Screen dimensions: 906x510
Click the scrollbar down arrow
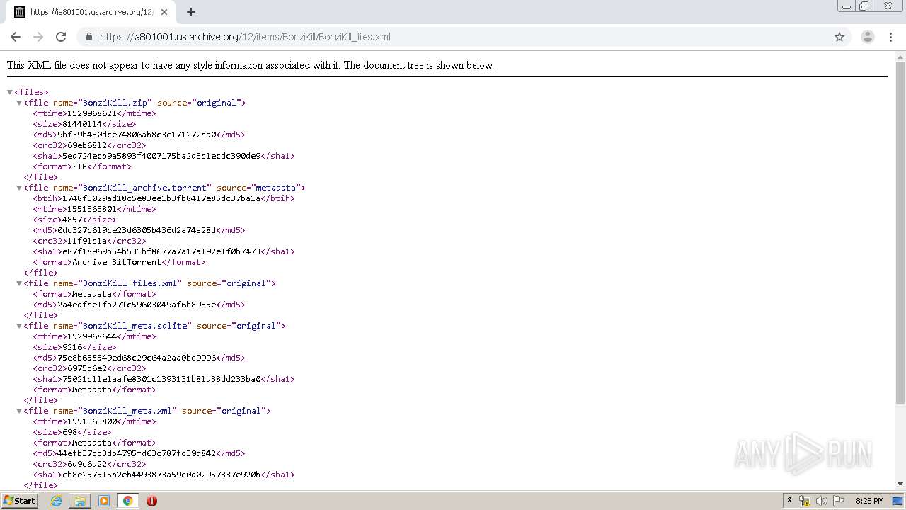coord(900,484)
